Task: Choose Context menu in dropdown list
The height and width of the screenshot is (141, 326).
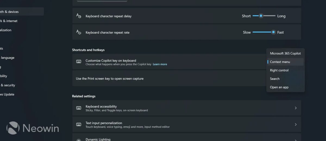Action: (285, 62)
